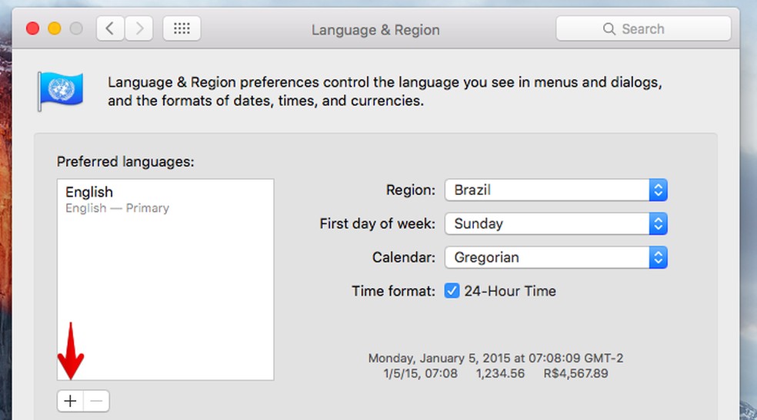Minimize window with the yellow button
Image resolution: width=757 pixels, height=420 pixels.
[x=55, y=29]
